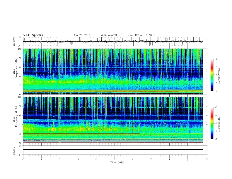Click the "ch.1(V)" waveform axis label

tap(14, 42)
